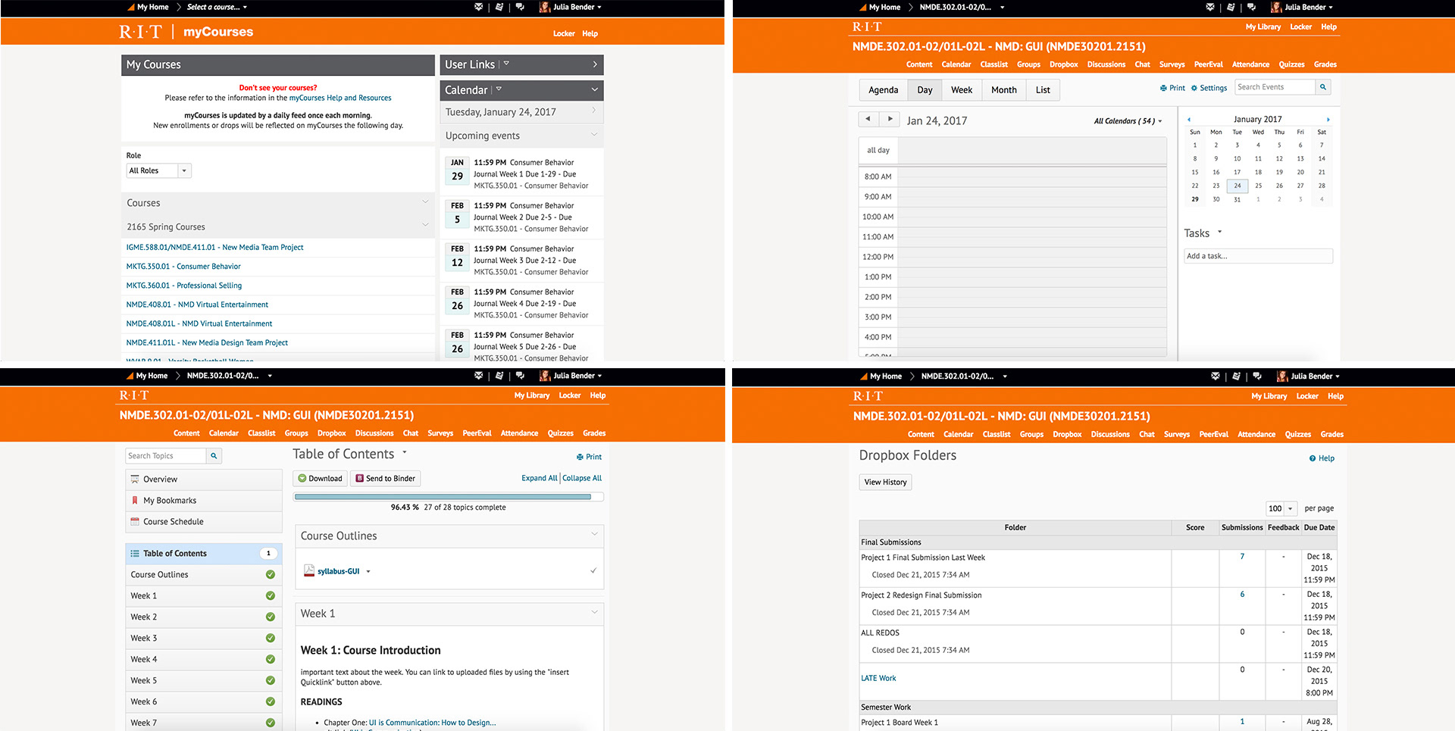Screen dimensions: 1455x731
Task: Click Collapse All
Action: (582, 478)
